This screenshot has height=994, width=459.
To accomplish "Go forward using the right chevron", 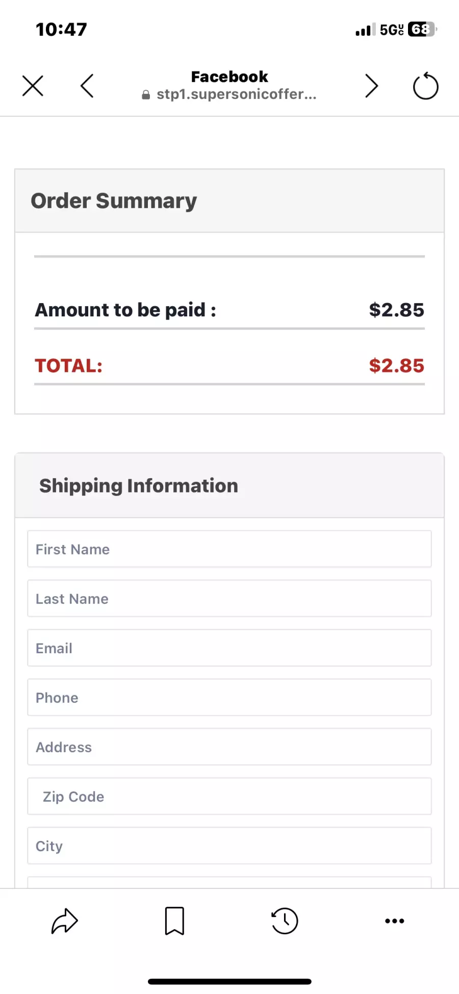I will [371, 86].
